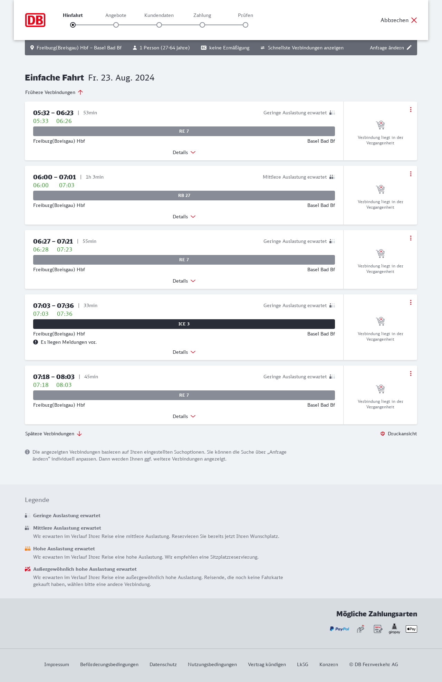Screen dimensions: 442x682
Task: Click the crossed-out cart icon for RB 27 connection
Action: tap(380, 189)
